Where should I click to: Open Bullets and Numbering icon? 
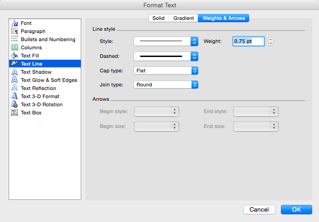click(15, 39)
